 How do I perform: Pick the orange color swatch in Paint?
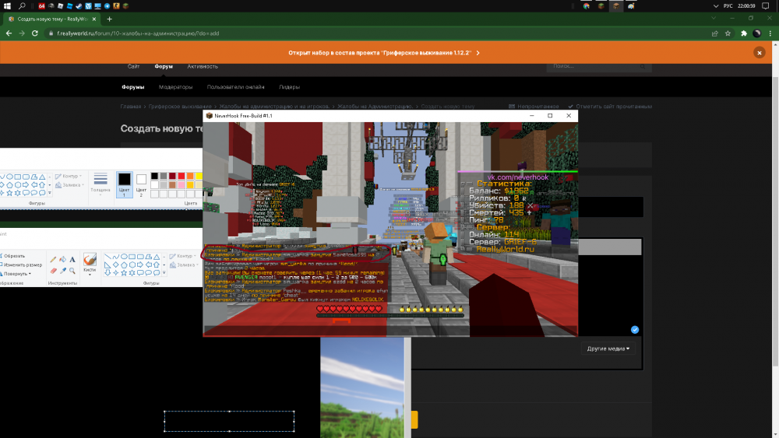click(x=190, y=176)
